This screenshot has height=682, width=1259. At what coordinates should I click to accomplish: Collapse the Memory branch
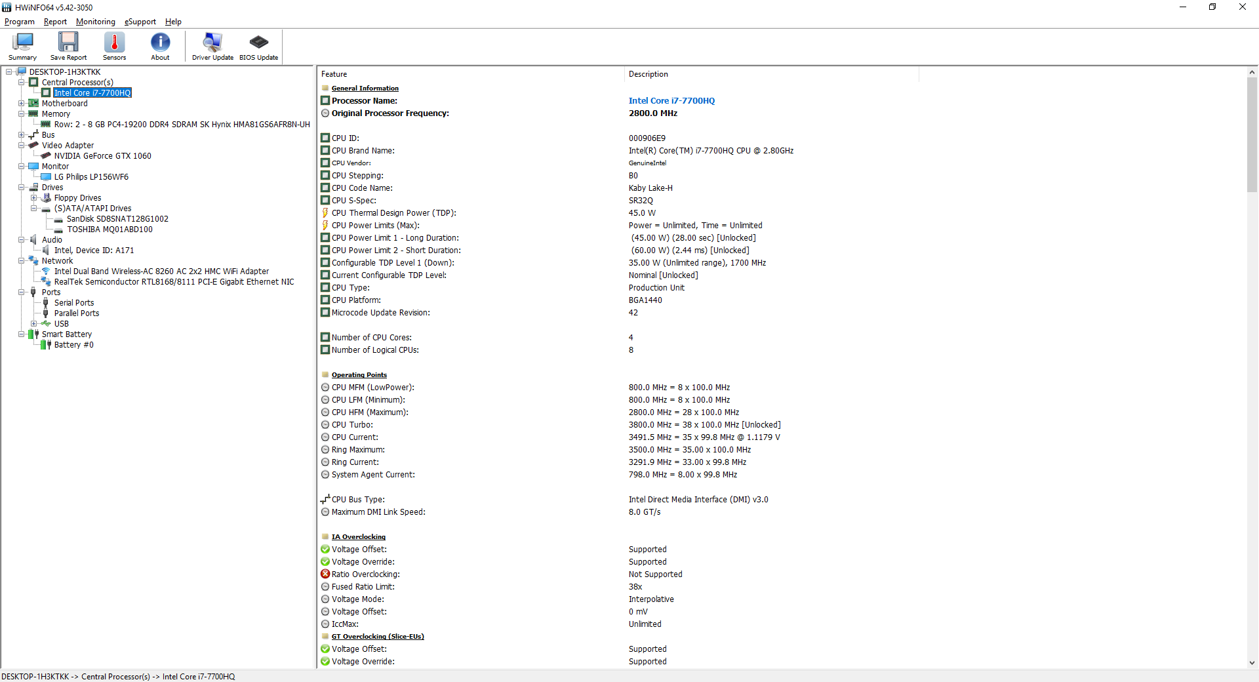tap(21, 113)
